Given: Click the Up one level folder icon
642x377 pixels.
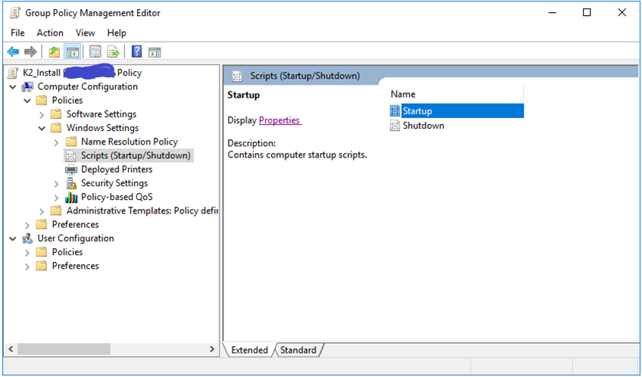Looking at the screenshot, I should pyautogui.click(x=54, y=52).
